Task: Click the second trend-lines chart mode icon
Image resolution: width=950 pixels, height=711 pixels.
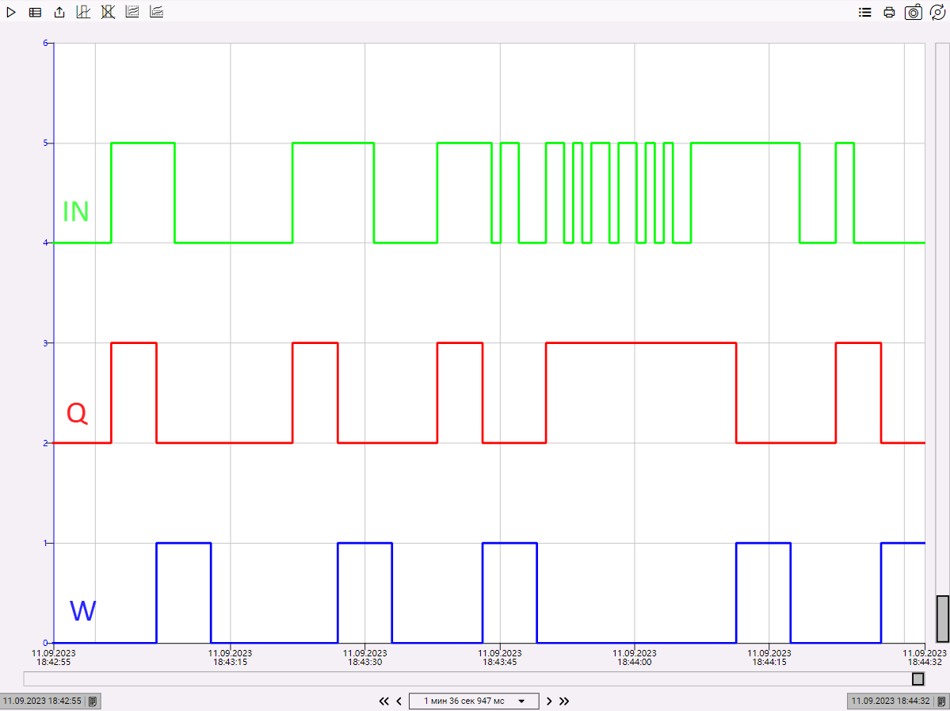Action: point(157,12)
